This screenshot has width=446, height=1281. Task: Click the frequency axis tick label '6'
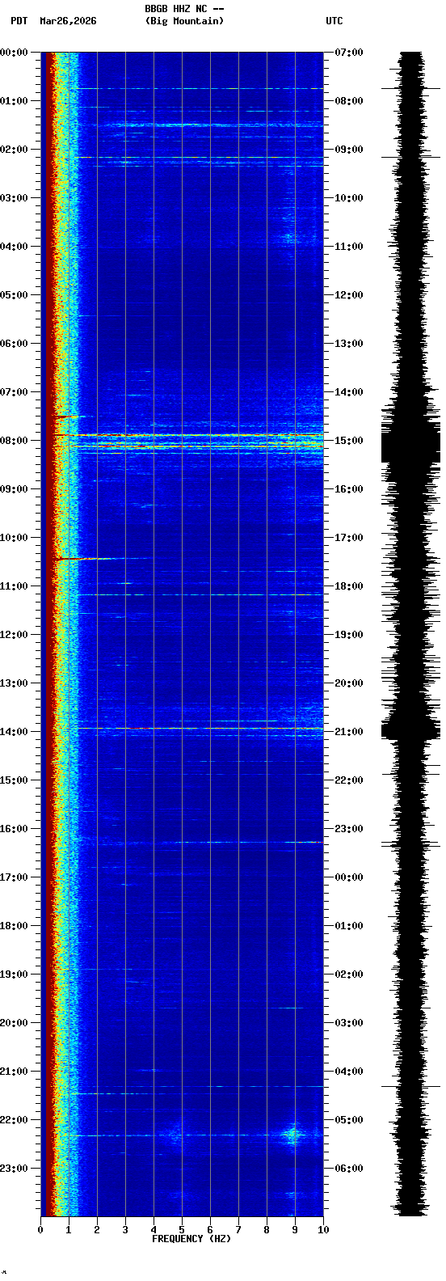click(x=210, y=1230)
